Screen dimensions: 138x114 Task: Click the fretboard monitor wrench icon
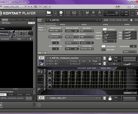click(x=41, y=58)
